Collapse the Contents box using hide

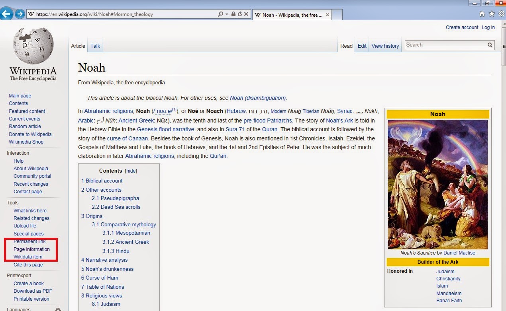(131, 171)
